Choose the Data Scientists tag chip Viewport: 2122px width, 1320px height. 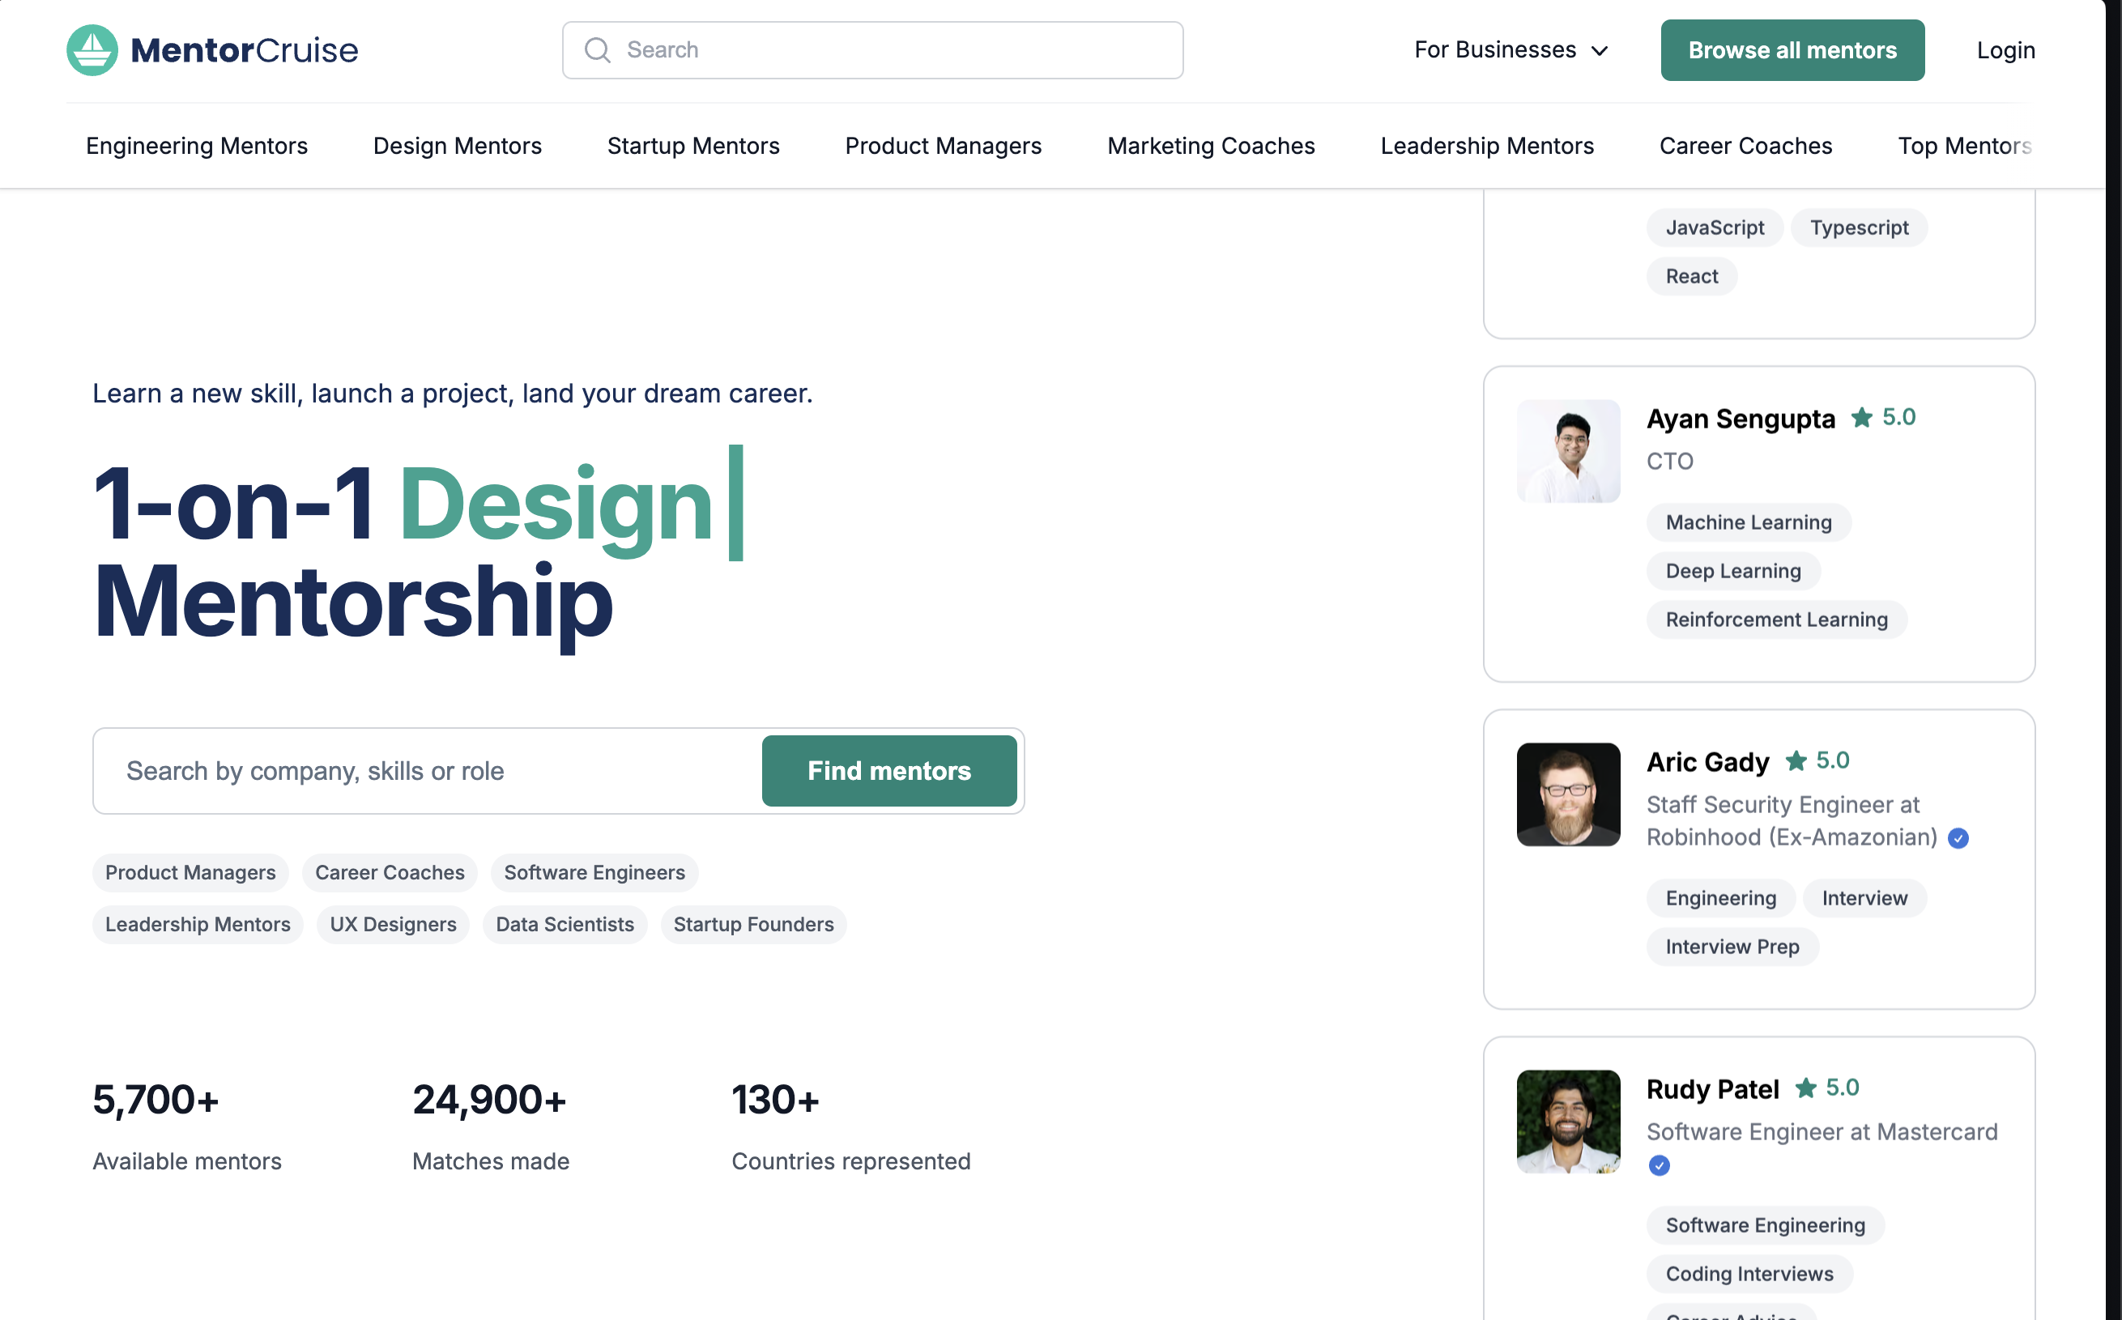(x=564, y=924)
